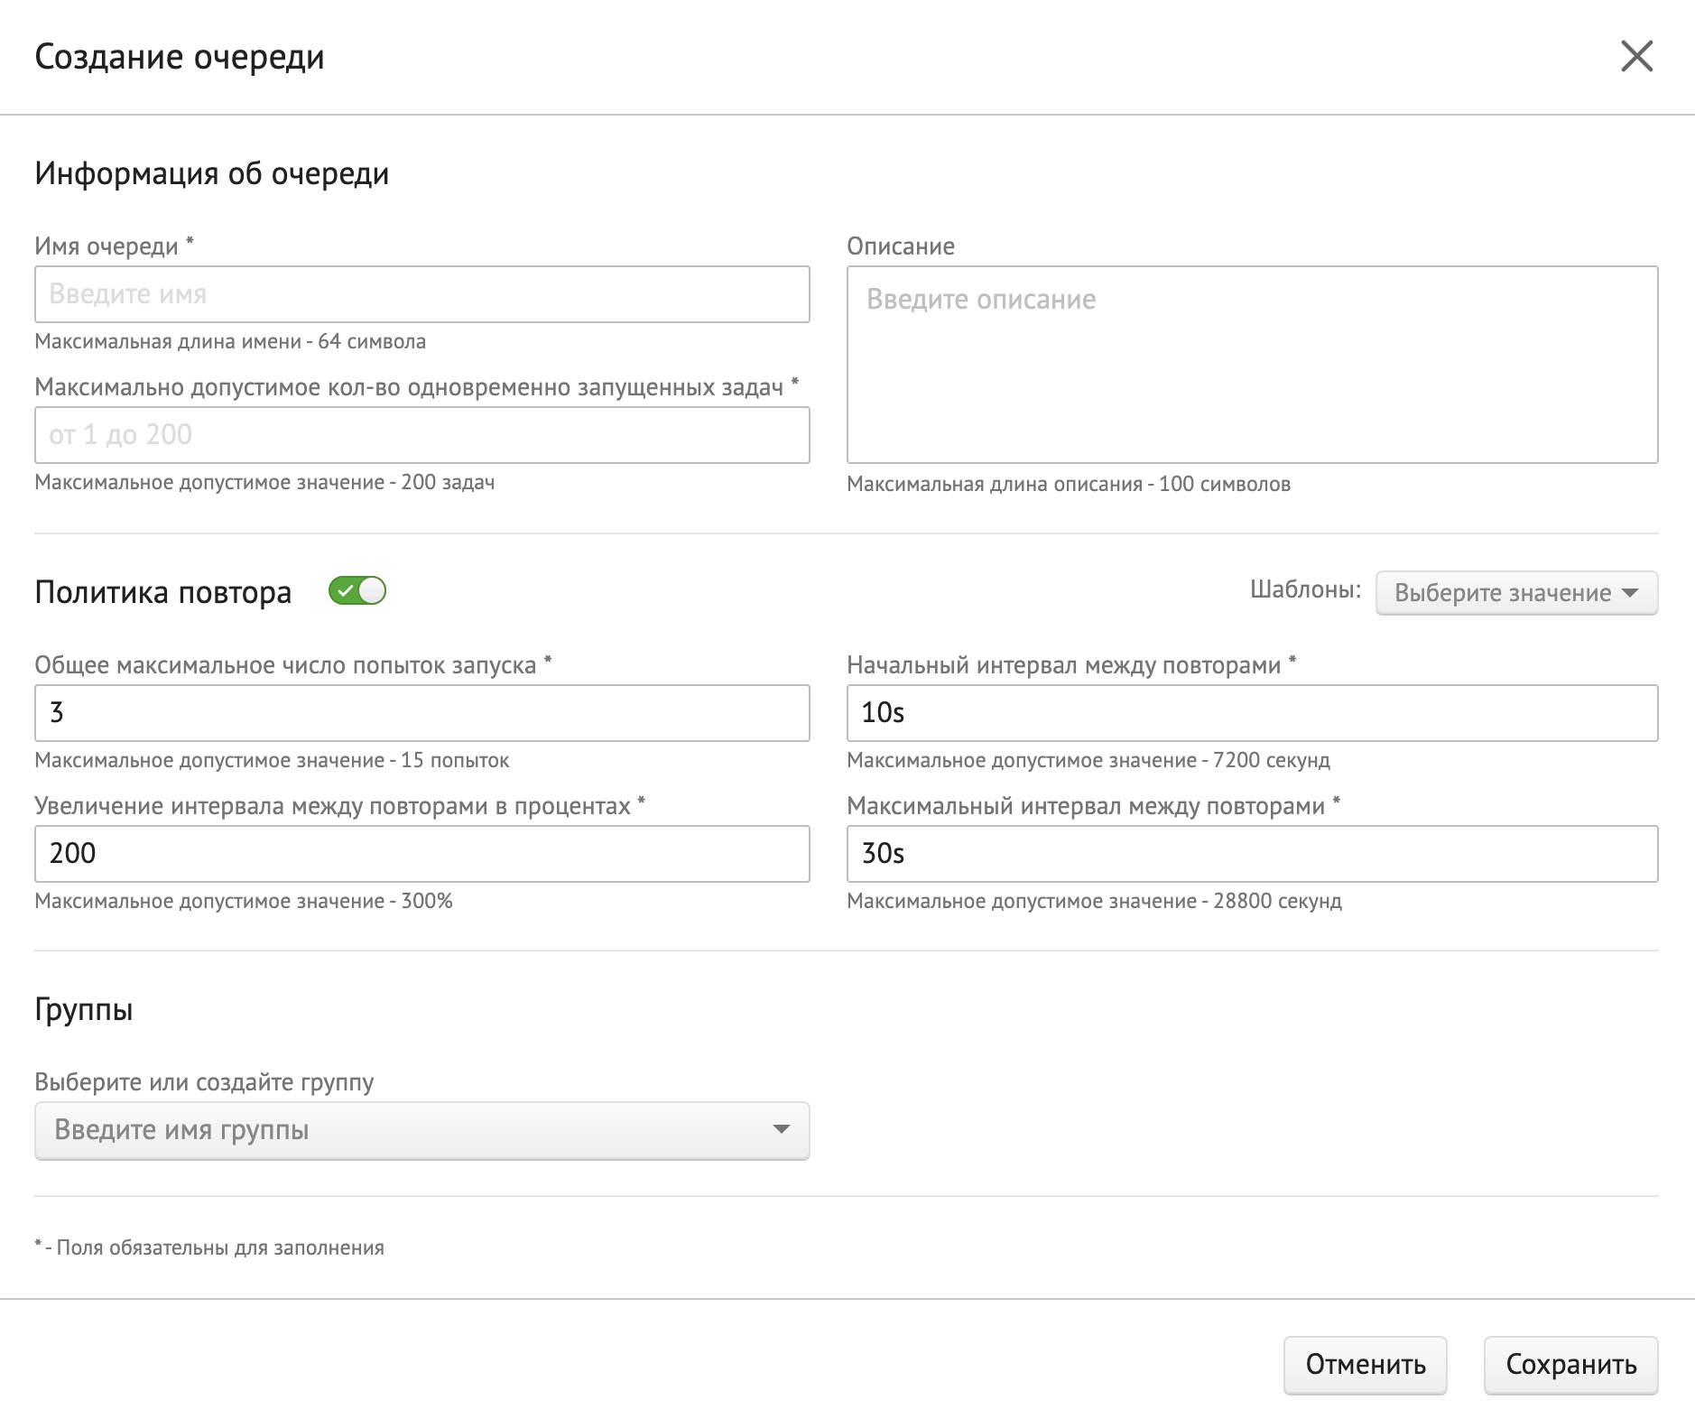
Task: Expand the 'Введите имя группы' group selector
Action: coord(421,1130)
